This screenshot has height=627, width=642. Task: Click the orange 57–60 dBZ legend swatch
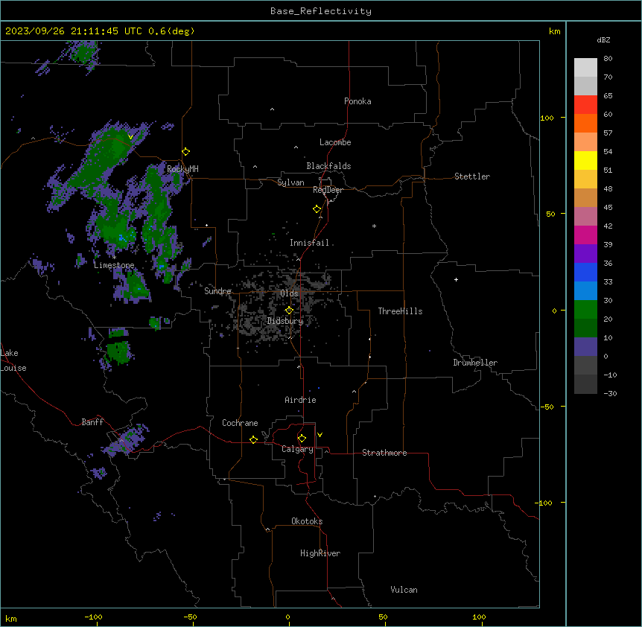(x=585, y=123)
